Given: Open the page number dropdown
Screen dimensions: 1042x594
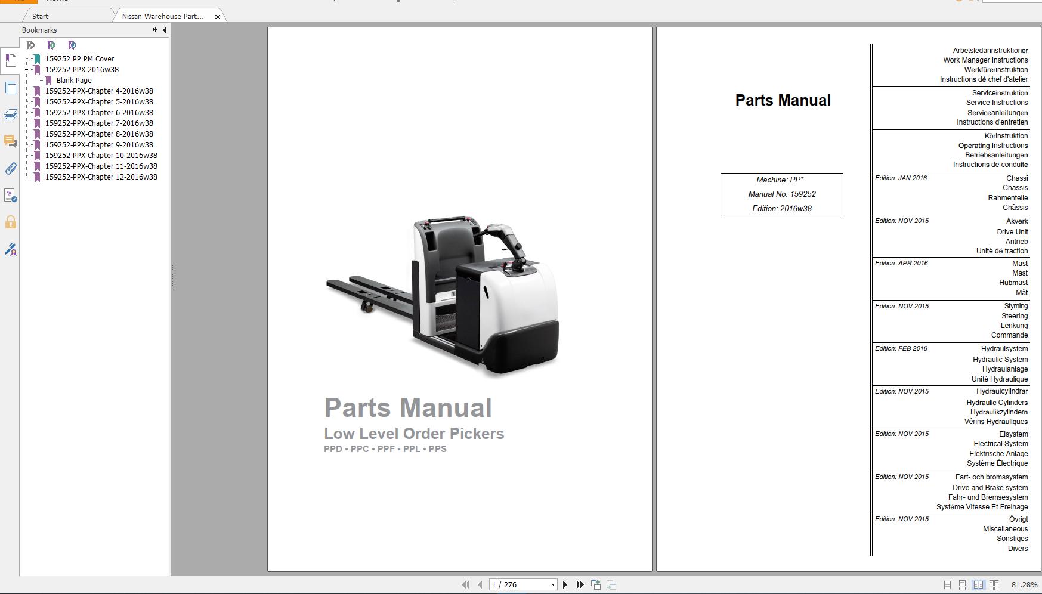Looking at the screenshot, I should (x=553, y=585).
